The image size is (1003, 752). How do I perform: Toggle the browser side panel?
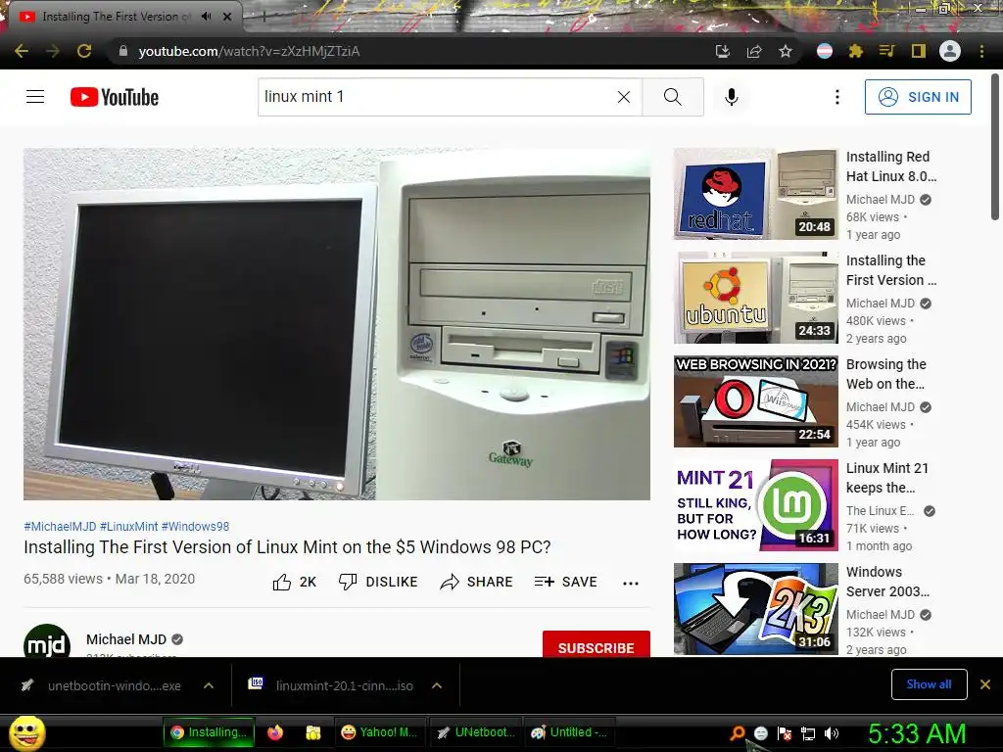pyautogui.click(x=919, y=51)
